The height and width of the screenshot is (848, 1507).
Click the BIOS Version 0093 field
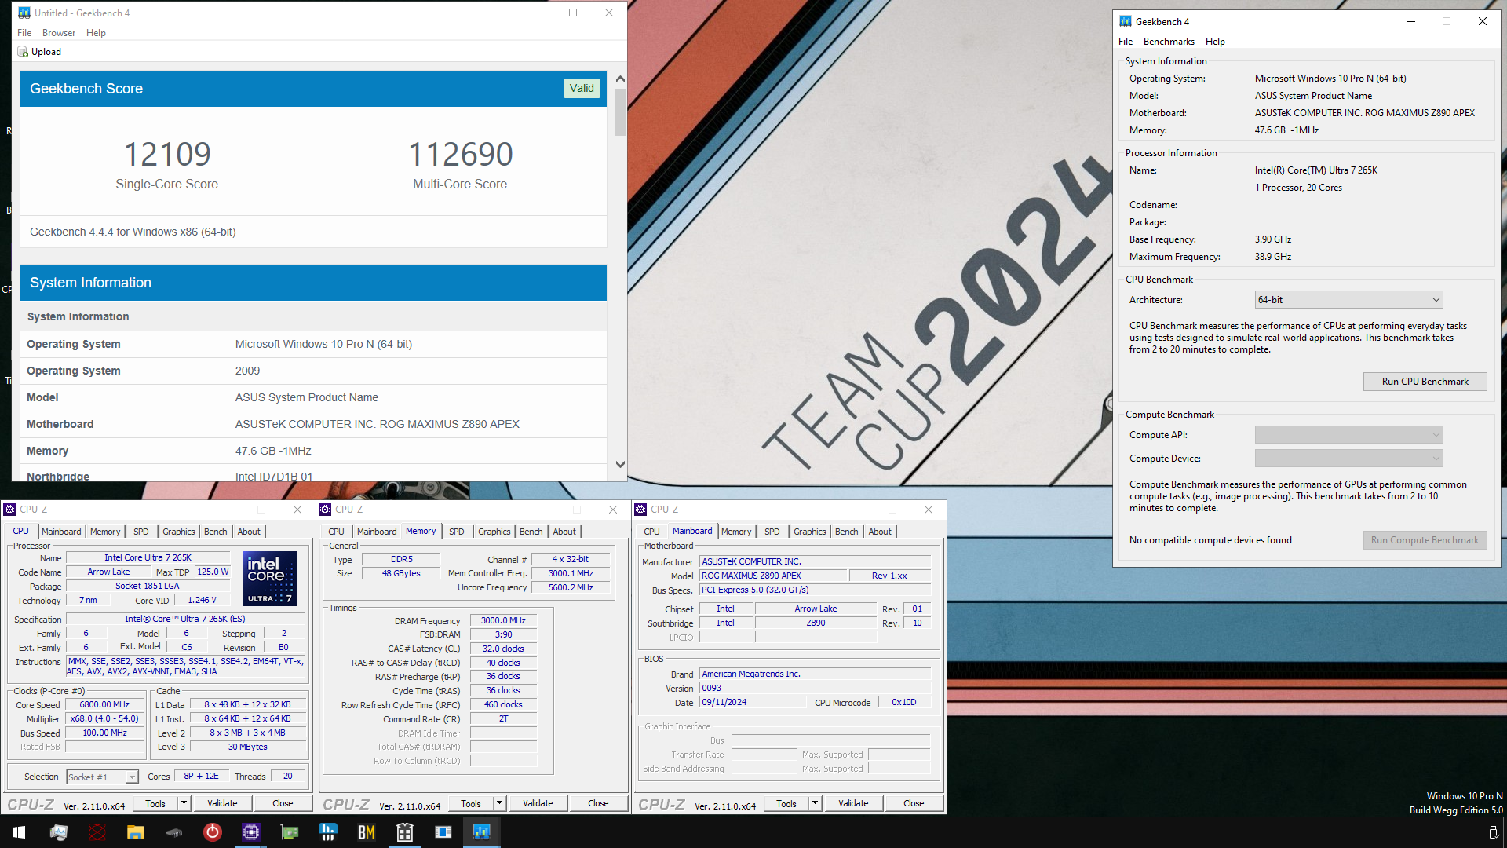tap(815, 688)
